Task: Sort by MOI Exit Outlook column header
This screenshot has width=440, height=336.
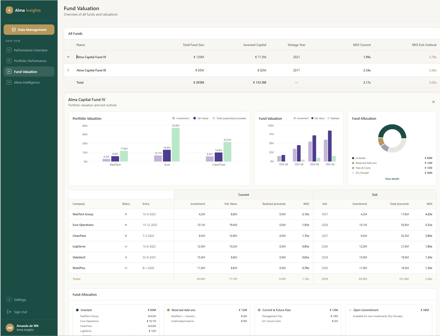Action: pyautogui.click(x=424, y=45)
